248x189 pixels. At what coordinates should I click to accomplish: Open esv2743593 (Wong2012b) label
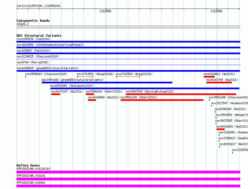(95, 74)
